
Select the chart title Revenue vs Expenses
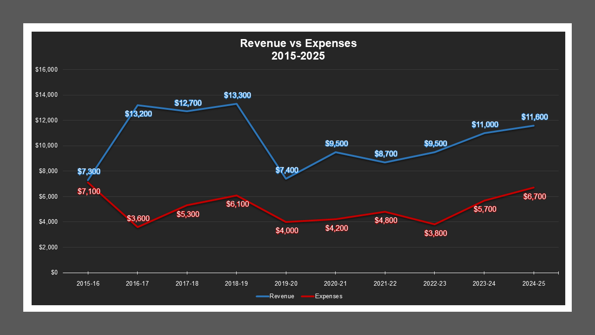tap(298, 49)
